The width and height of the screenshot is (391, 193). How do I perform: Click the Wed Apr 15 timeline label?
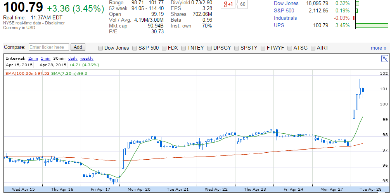pos(24,189)
